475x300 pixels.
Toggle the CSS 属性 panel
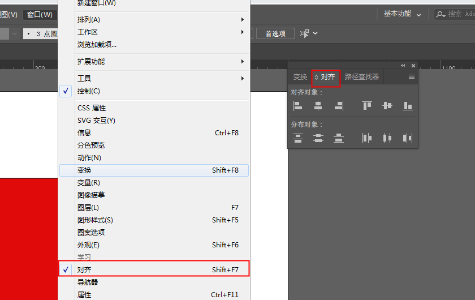(154, 108)
